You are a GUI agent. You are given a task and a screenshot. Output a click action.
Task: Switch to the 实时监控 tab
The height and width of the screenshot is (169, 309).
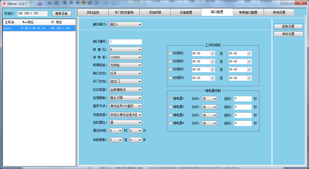point(93,12)
